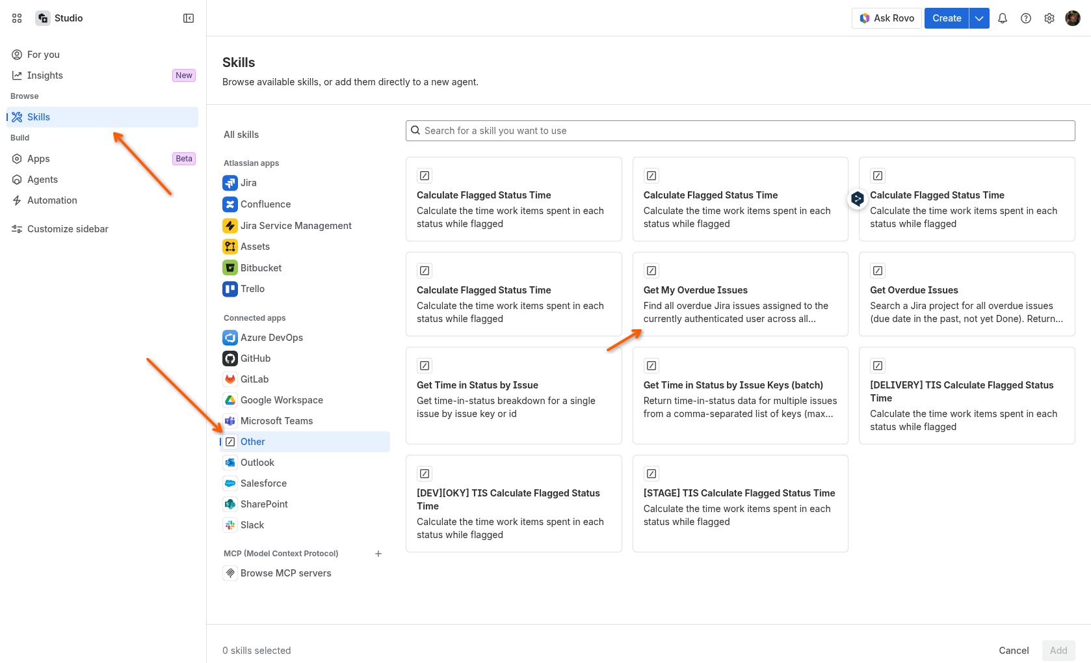Open the user profile avatar
Image resolution: width=1091 pixels, height=663 pixels.
tap(1073, 18)
